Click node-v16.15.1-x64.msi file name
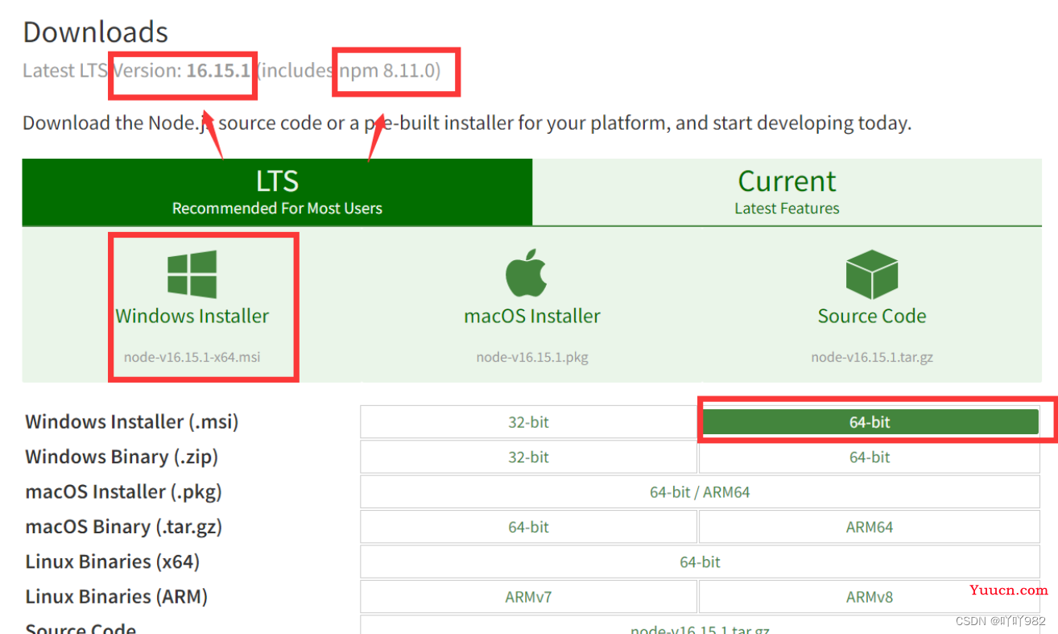 [192, 357]
